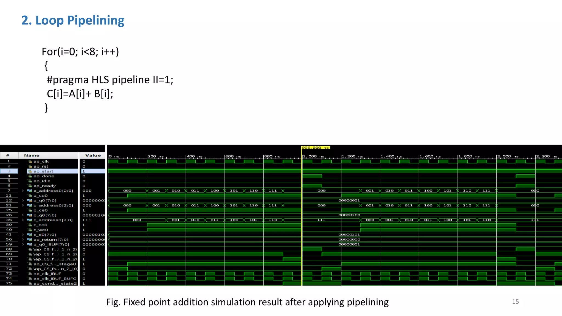The width and height of the screenshot is (562, 316).
Task: Expand the a_q0[7:0] bus
Action: click(23, 201)
